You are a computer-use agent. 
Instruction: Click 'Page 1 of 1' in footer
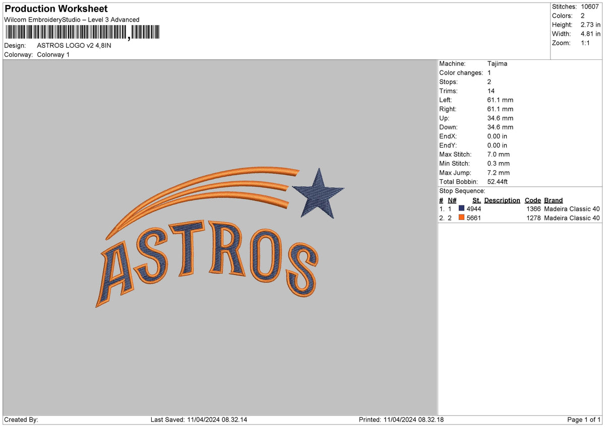click(584, 419)
